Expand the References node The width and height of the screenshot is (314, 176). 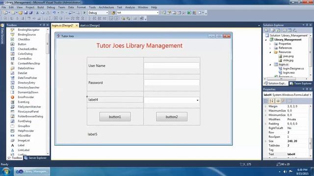(x=270, y=48)
